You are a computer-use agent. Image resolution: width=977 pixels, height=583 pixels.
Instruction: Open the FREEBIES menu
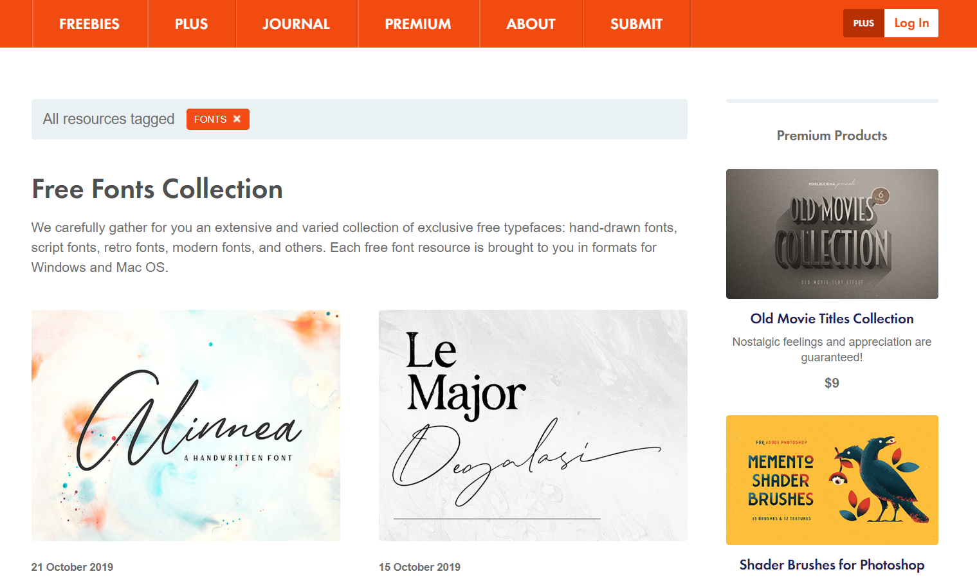[89, 24]
